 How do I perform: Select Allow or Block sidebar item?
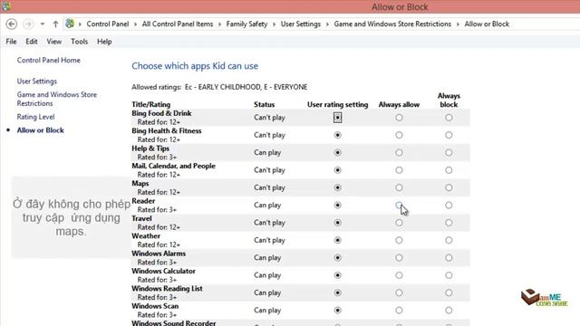coord(40,130)
